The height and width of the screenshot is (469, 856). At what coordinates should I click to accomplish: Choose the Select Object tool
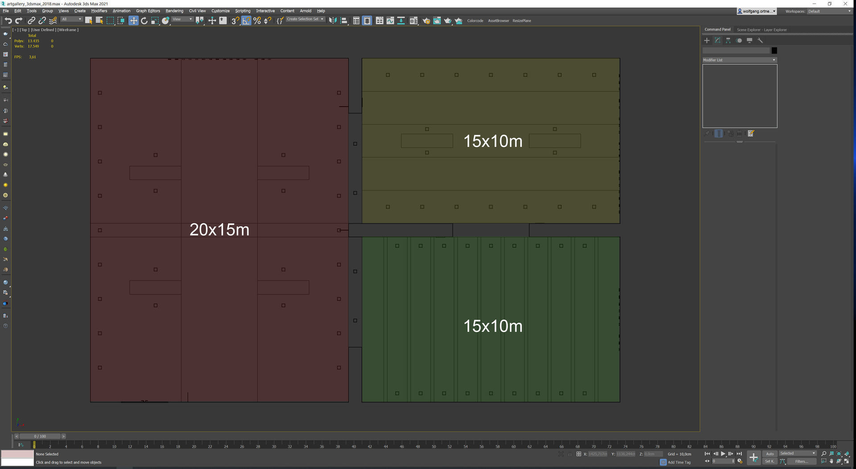pyautogui.click(x=88, y=21)
